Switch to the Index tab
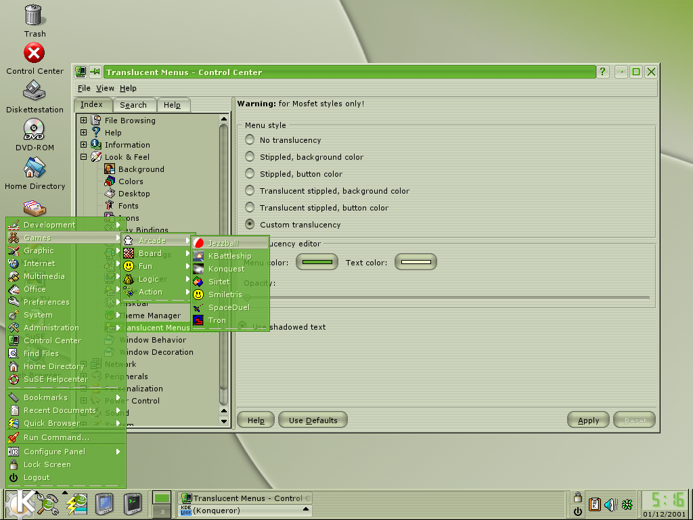The height and width of the screenshot is (520, 693). (92, 104)
